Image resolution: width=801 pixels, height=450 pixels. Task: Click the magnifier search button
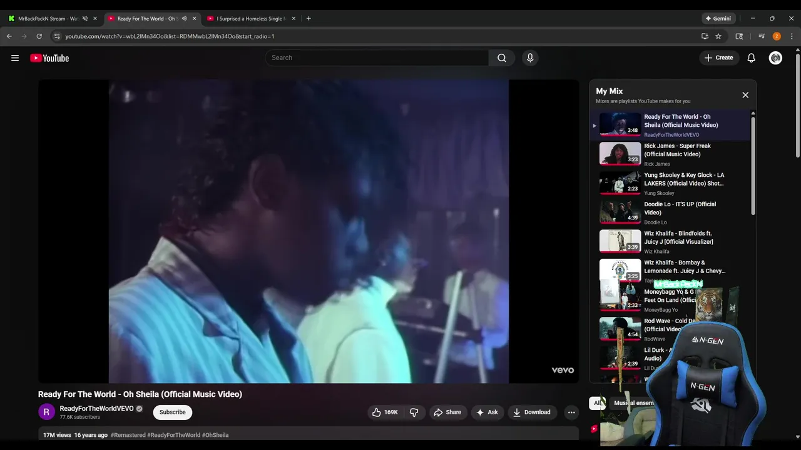tap(502, 57)
